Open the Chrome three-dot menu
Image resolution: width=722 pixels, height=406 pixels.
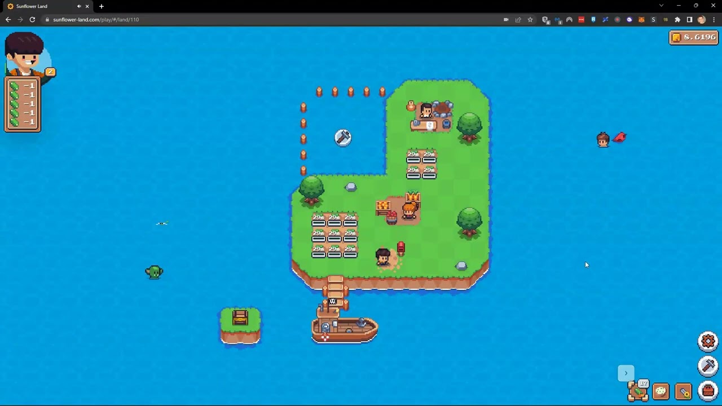click(714, 19)
